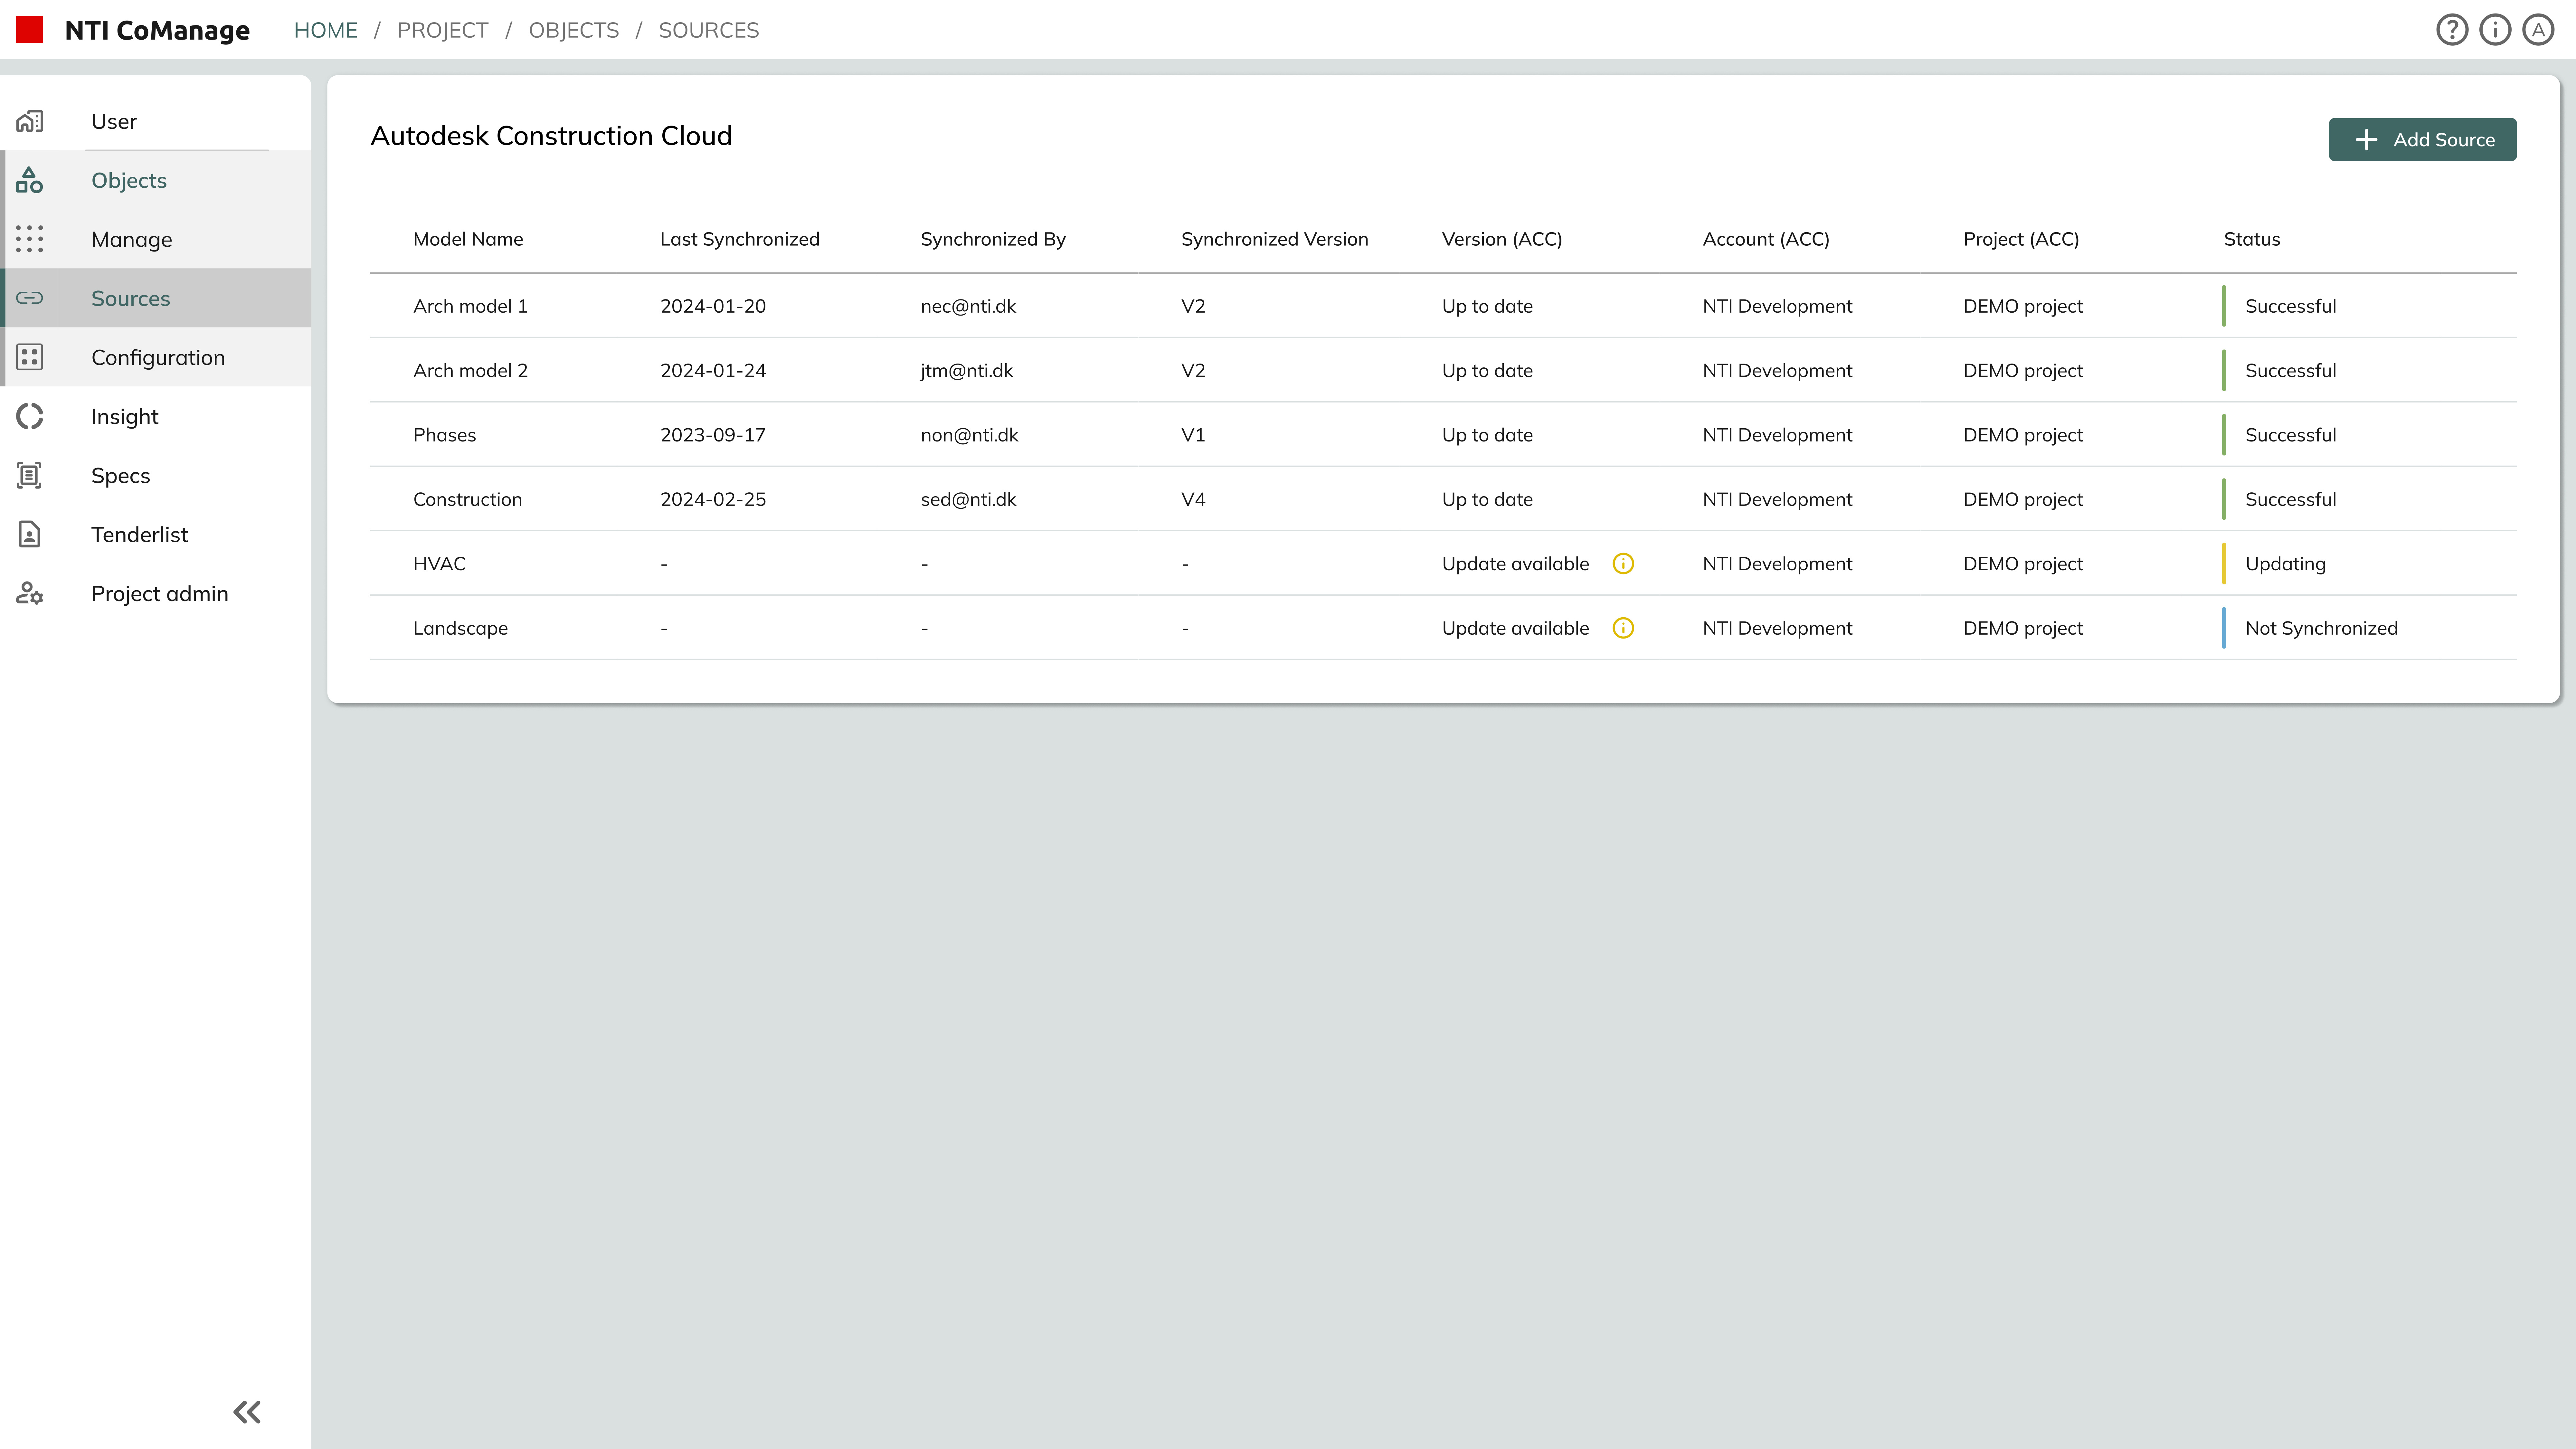
Task: Open the info icon in the header
Action: (2495, 30)
